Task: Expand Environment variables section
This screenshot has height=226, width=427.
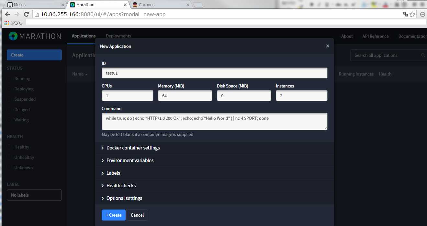Action: tap(215, 160)
